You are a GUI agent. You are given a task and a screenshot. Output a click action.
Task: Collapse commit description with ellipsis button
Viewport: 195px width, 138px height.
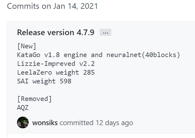click(105, 32)
